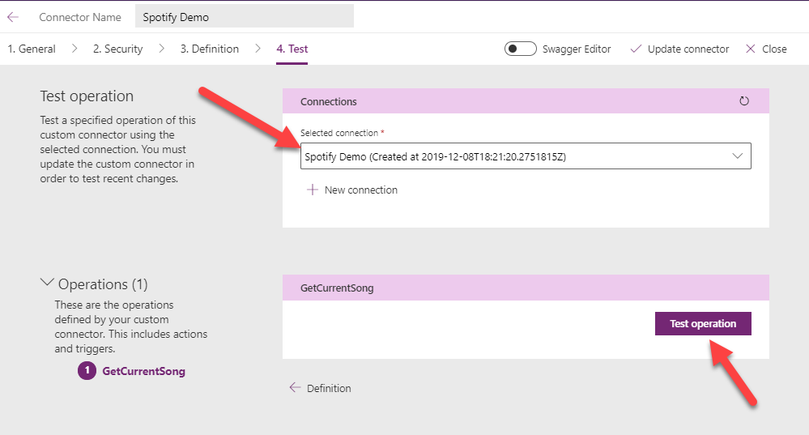Go to the 2. Security tab
This screenshot has height=435, width=809.
(117, 49)
